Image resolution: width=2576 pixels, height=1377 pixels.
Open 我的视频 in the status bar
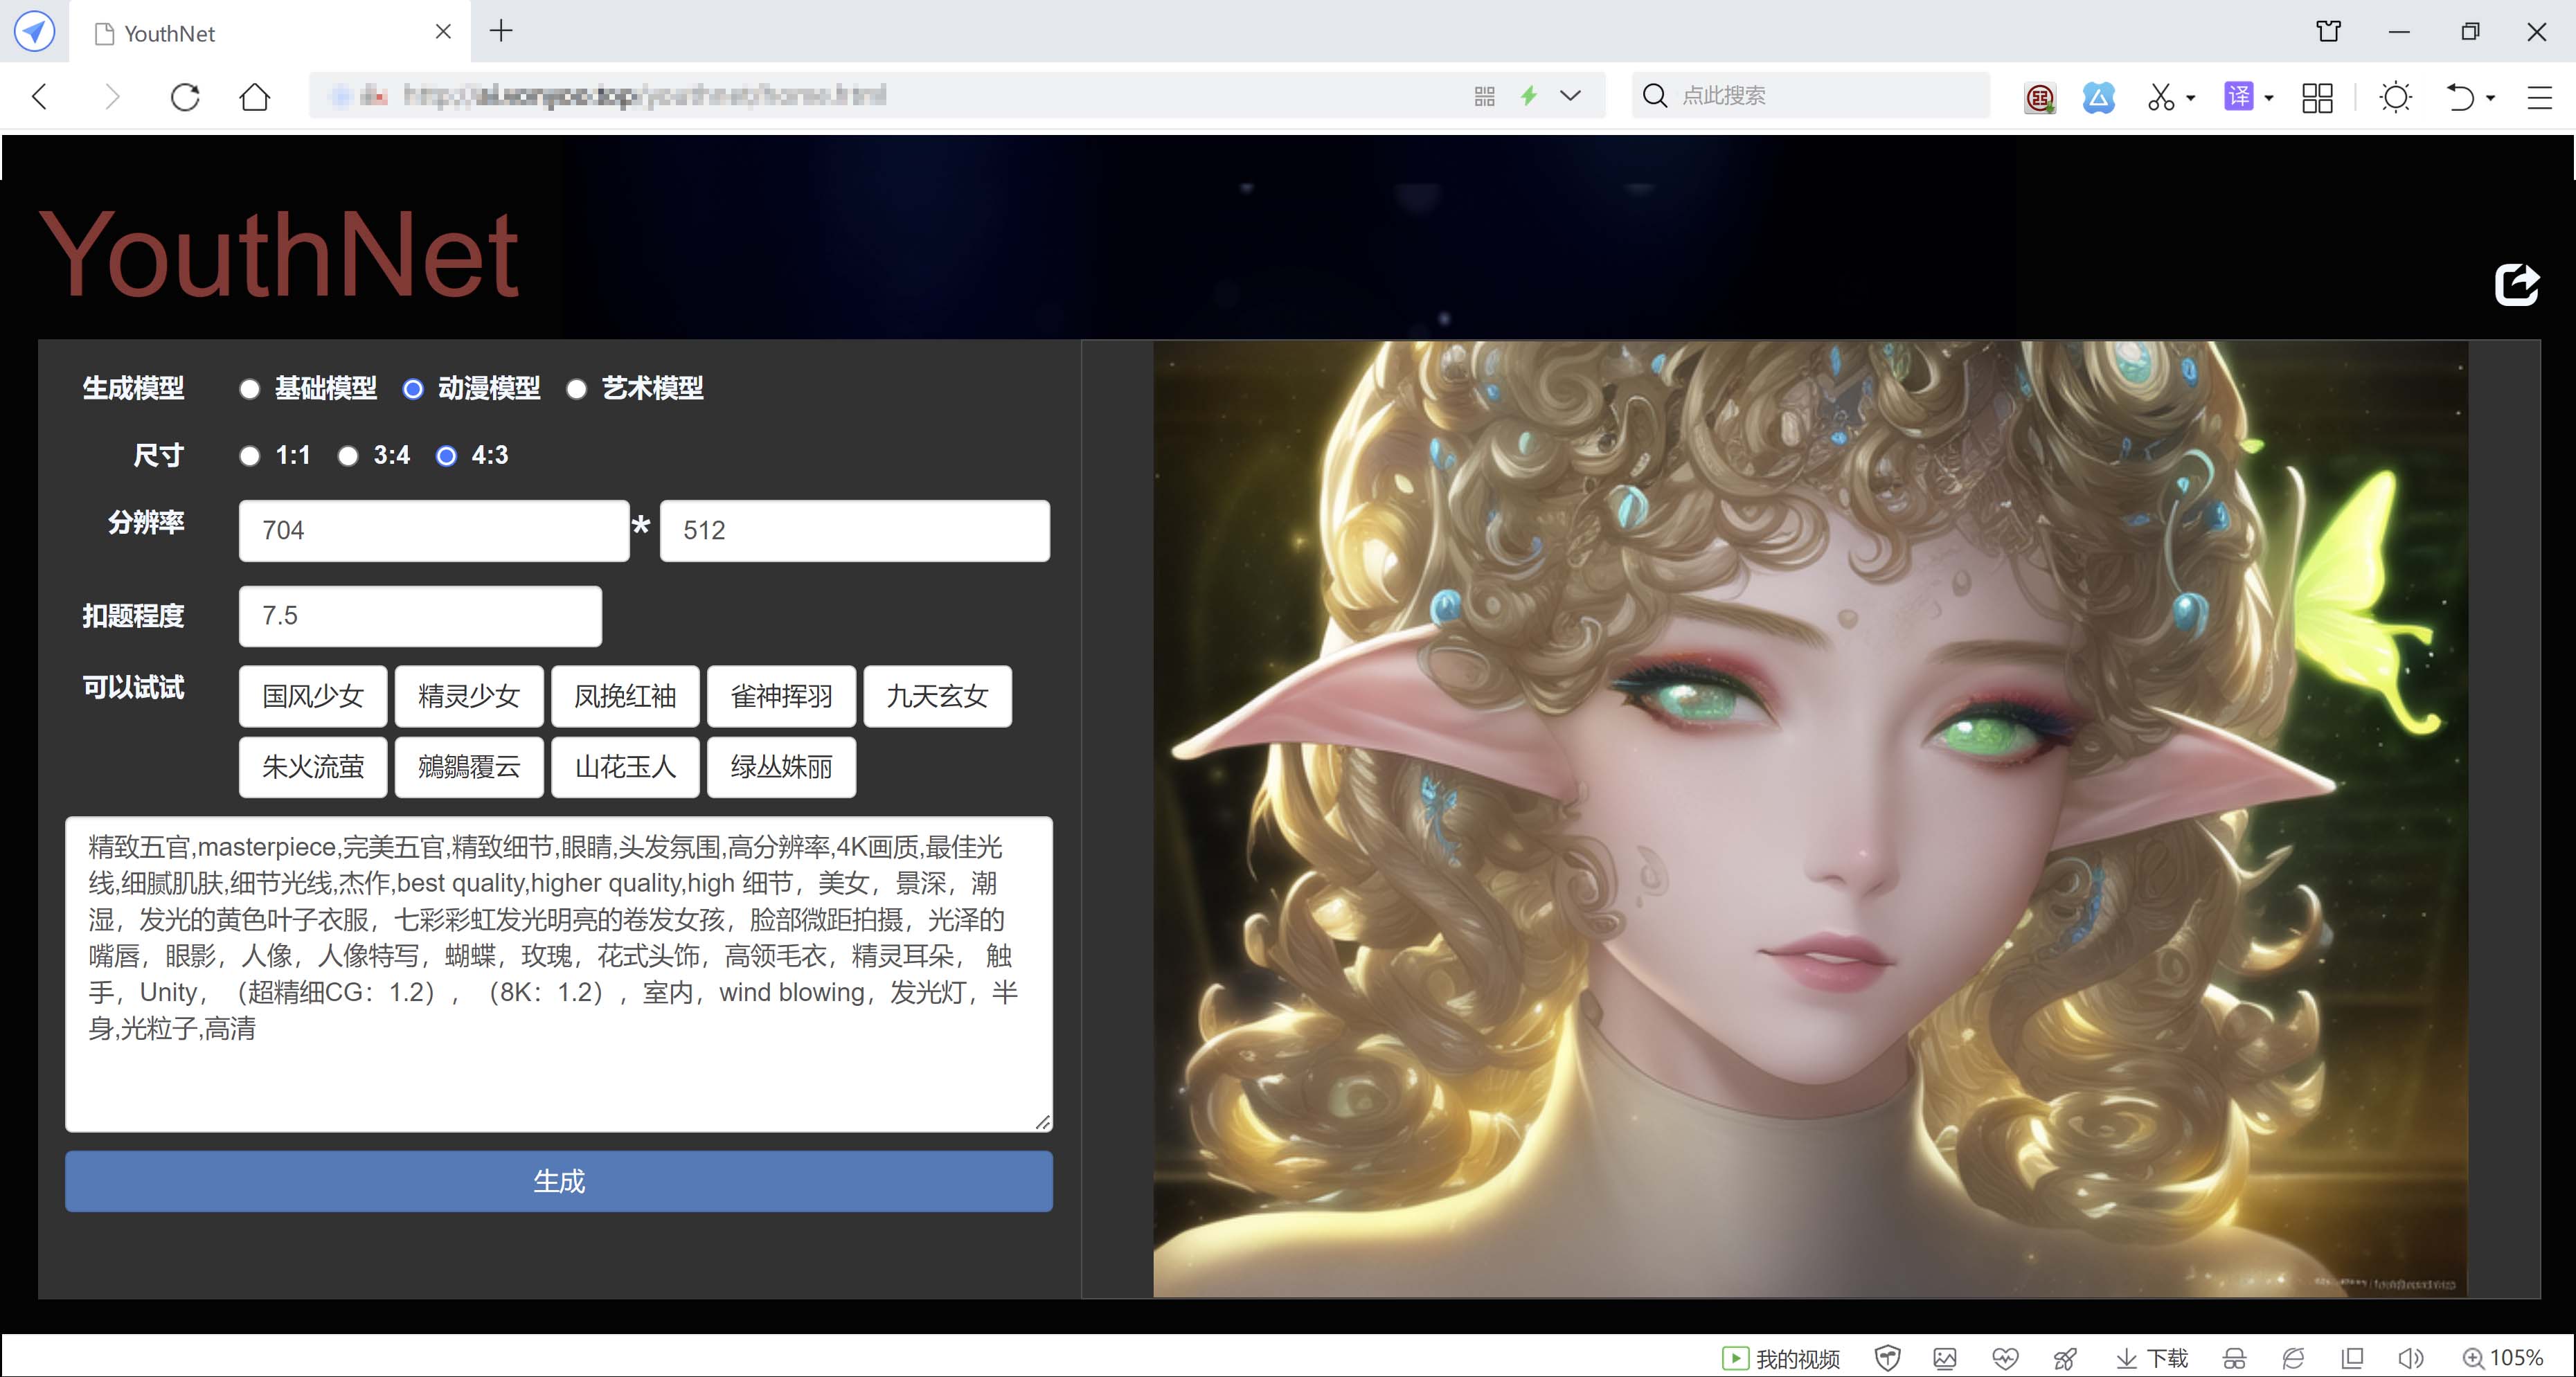click(x=1780, y=1358)
